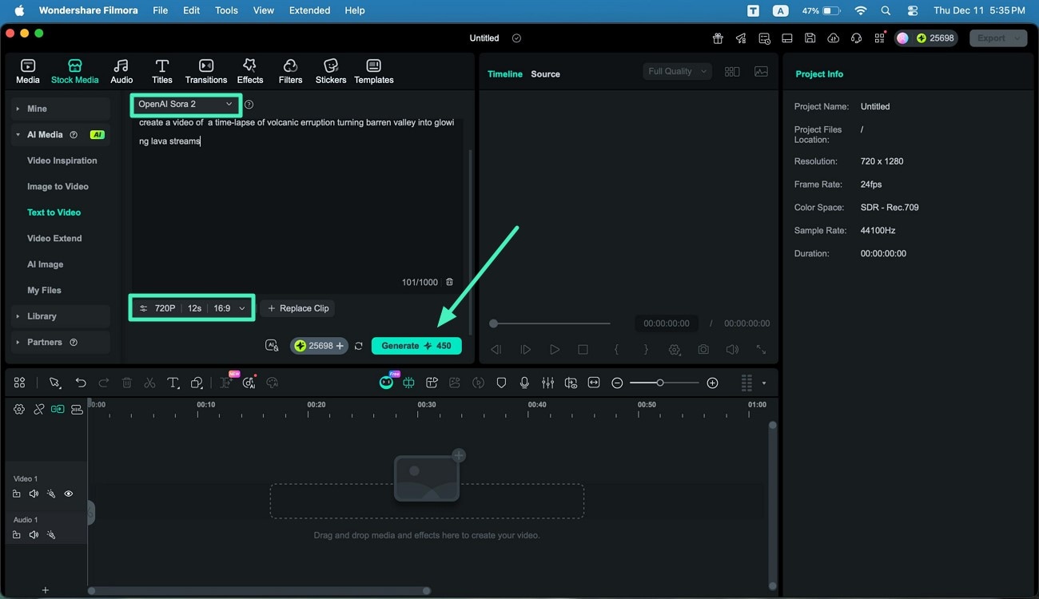Open the audio mixer icon

pos(547,383)
